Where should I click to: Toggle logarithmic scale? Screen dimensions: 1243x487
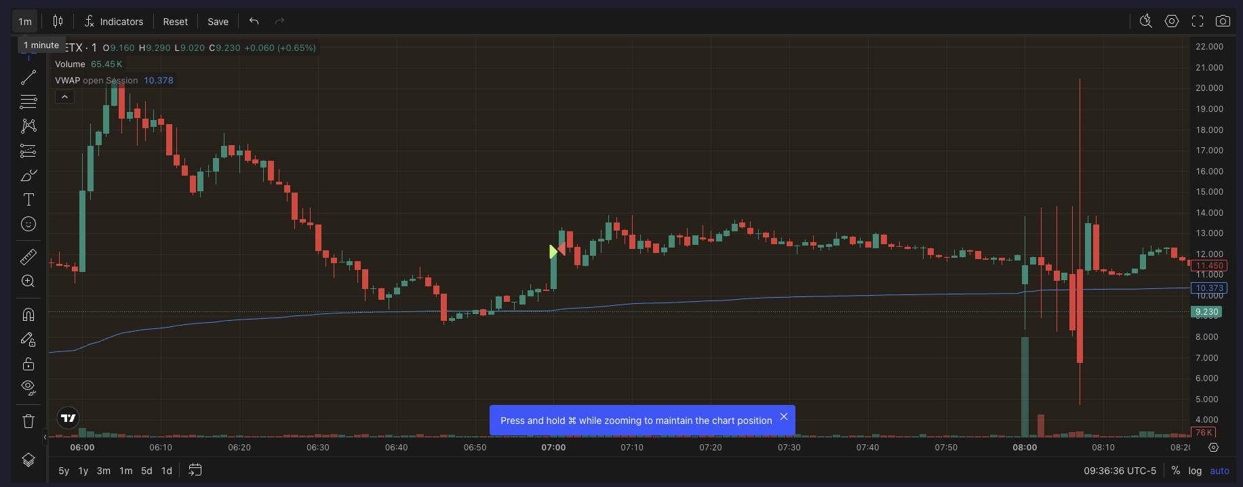click(1195, 471)
